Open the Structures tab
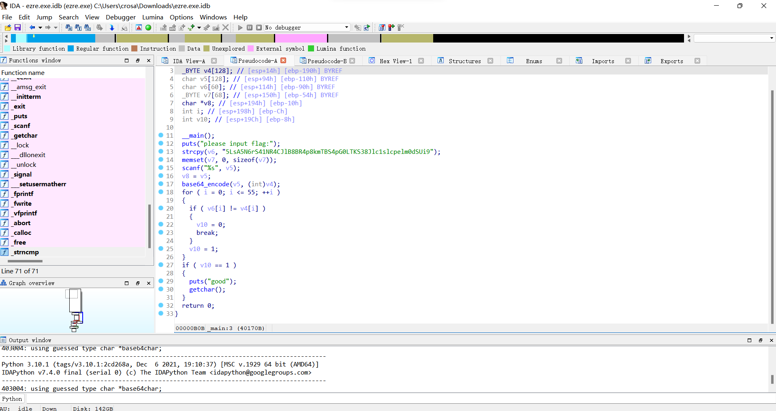The height and width of the screenshot is (411, 776). (x=465, y=61)
